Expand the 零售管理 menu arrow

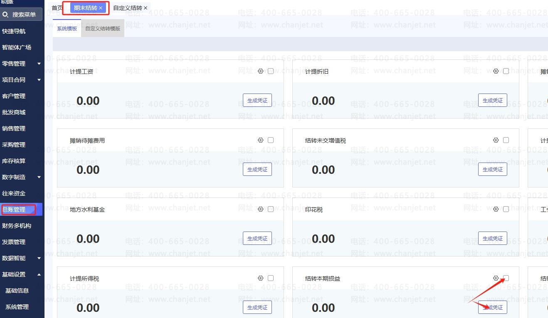[39, 64]
